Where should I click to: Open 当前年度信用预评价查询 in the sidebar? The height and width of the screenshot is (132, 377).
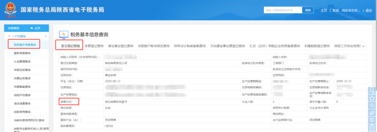click(x=29, y=120)
